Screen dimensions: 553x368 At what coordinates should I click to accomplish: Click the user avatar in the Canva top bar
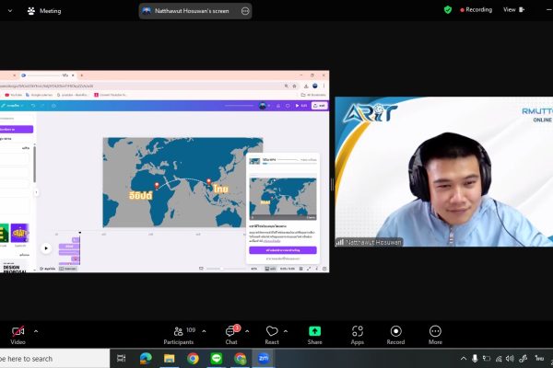tap(263, 106)
